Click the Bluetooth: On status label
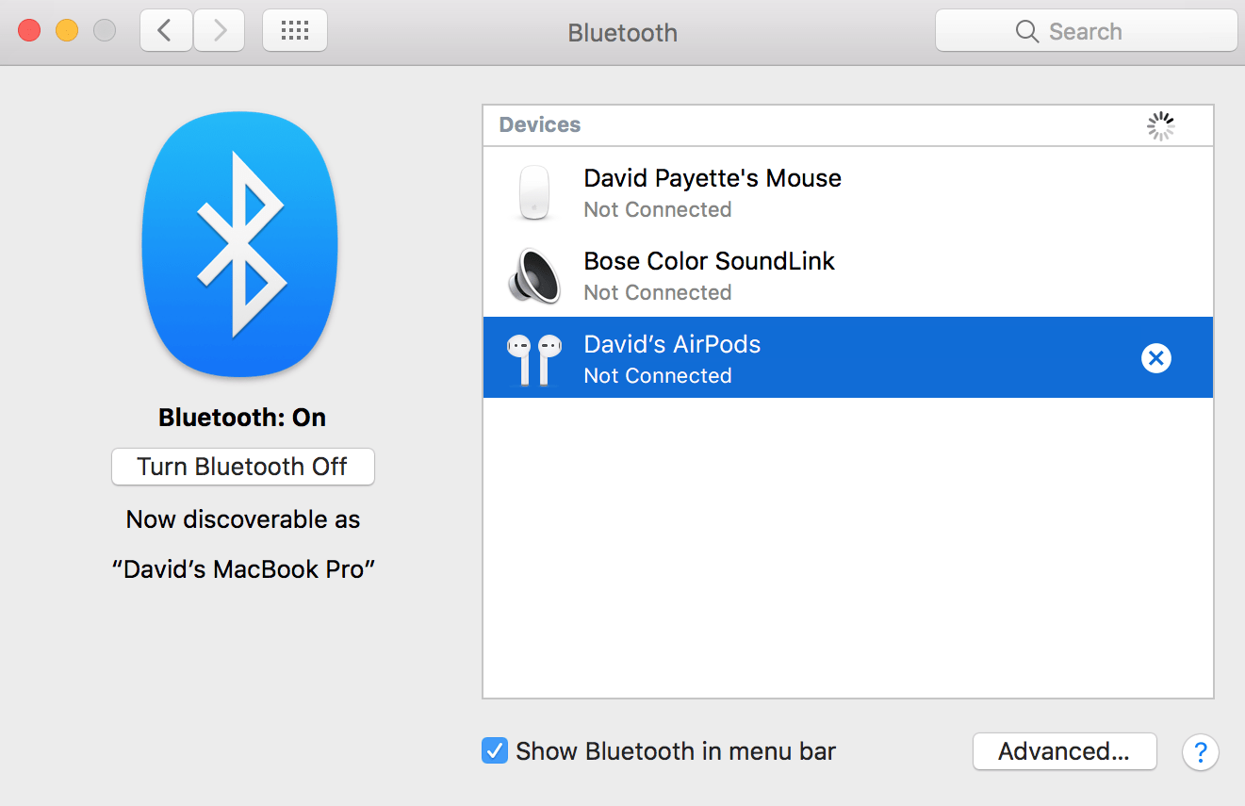Image resolution: width=1245 pixels, height=806 pixels. pyautogui.click(x=242, y=418)
